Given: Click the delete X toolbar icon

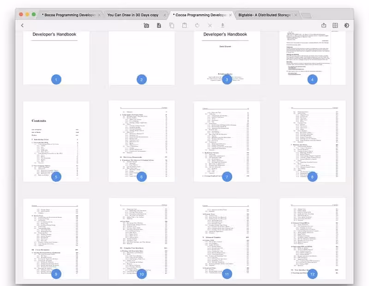Looking at the screenshot, I should click(x=210, y=25).
